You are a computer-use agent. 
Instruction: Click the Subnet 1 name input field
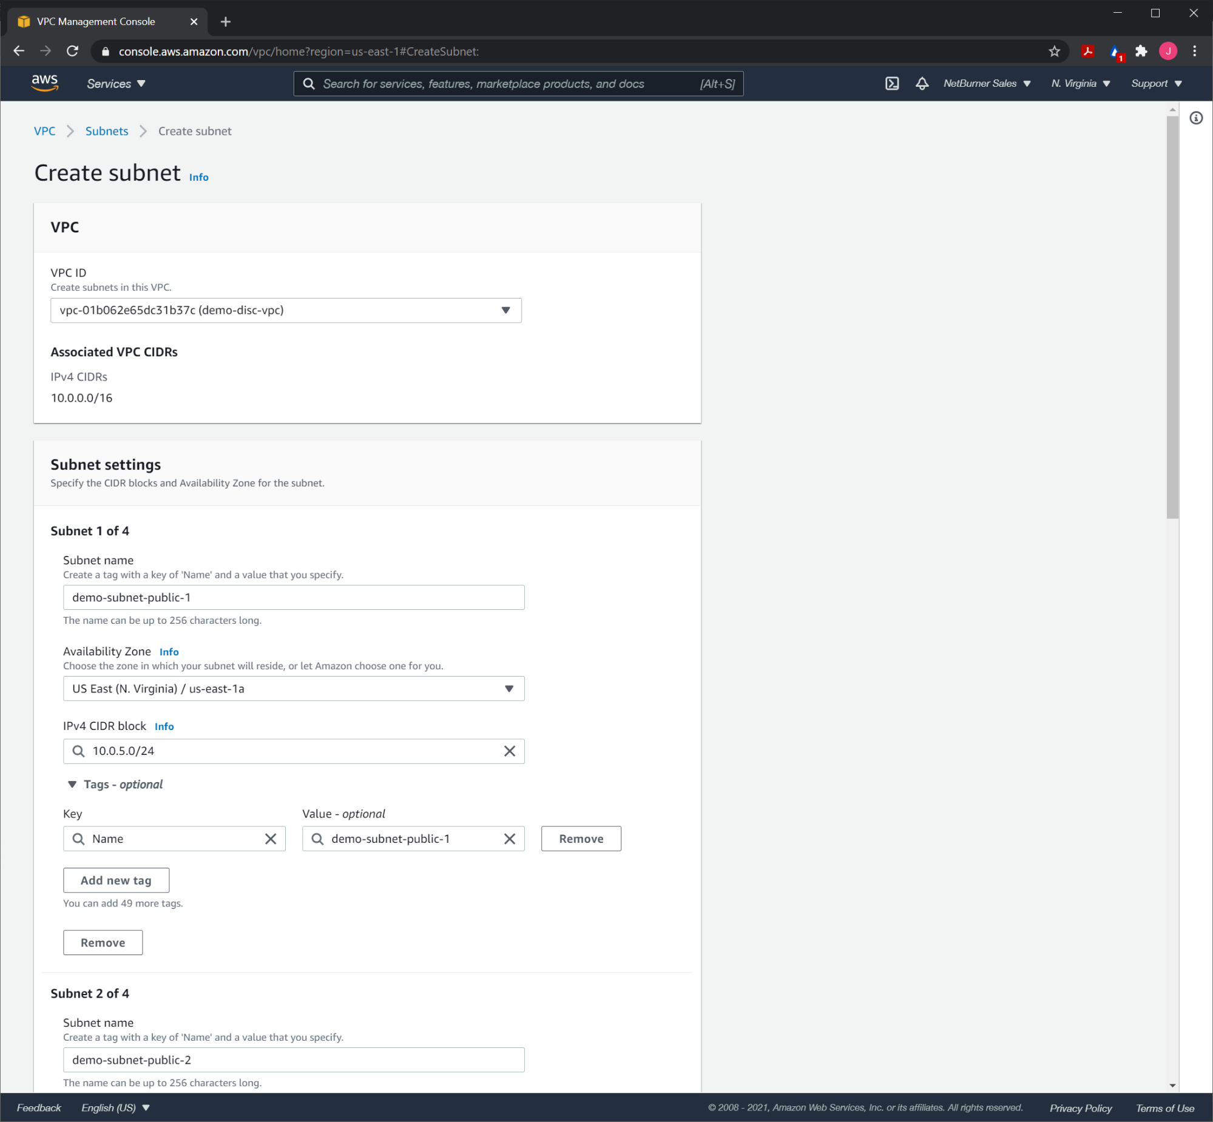tap(294, 598)
